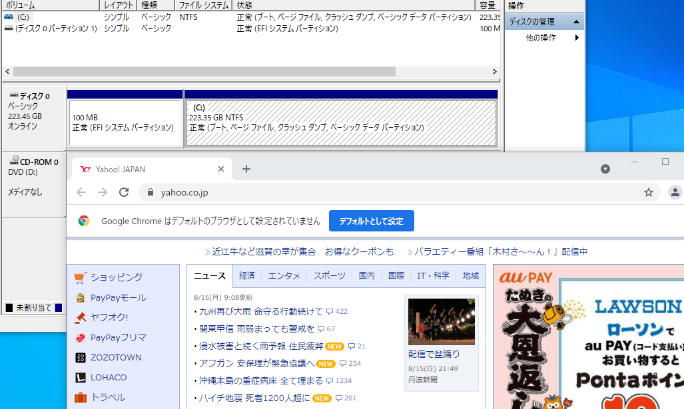The height and width of the screenshot is (409, 684).
Task: Go back in Chrome browser
Action: tap(81, 192)
